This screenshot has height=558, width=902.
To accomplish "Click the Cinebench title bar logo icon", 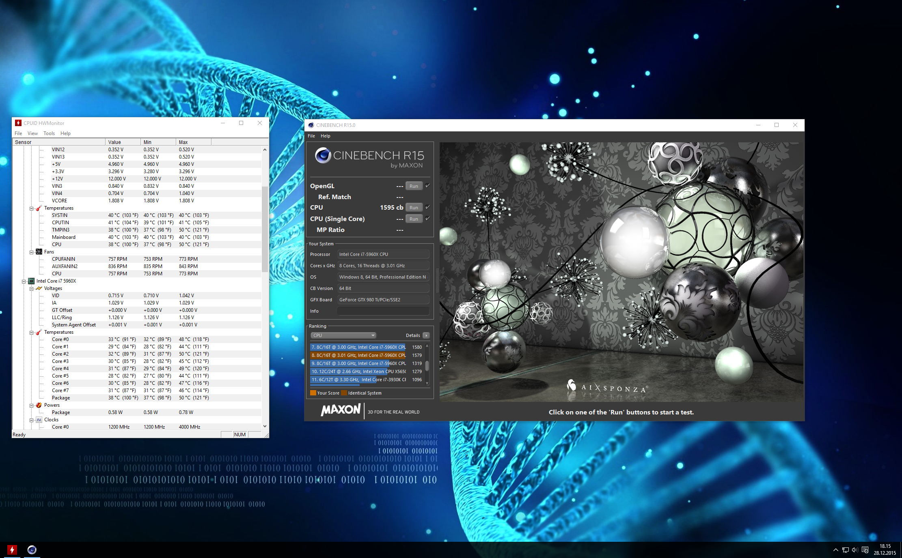I will tap(311, 125).
